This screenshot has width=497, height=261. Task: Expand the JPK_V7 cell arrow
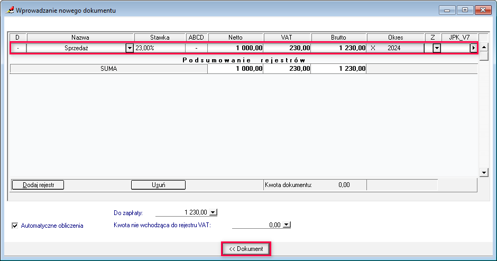click(473, 48)
